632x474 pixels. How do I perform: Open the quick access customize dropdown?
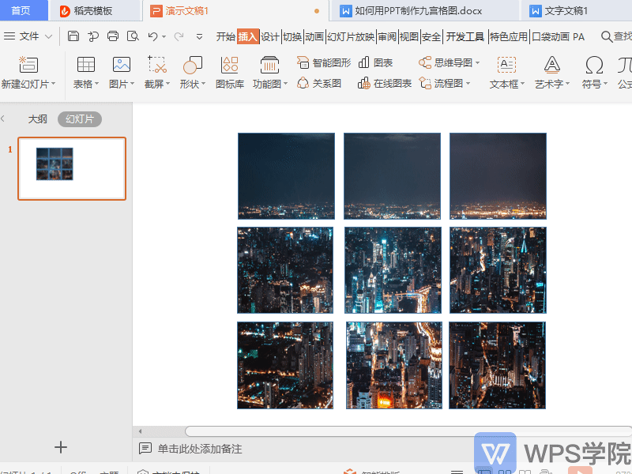[x=199, y=36]
